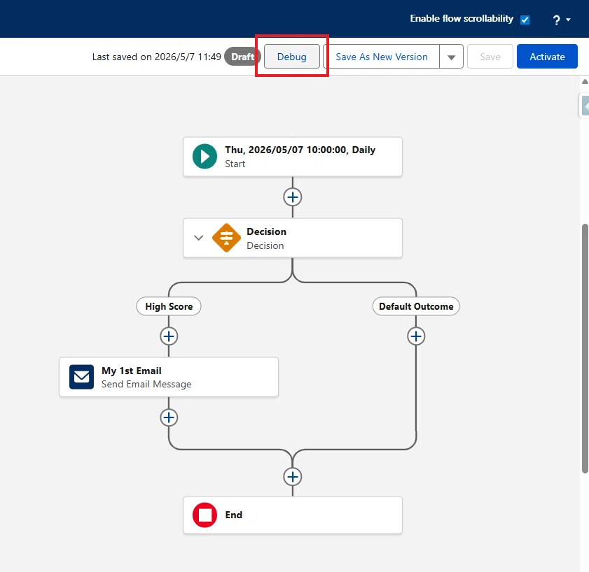Screen dimensions: 589x572
Task: Click the red End stop icon
Action: [205, 515]
